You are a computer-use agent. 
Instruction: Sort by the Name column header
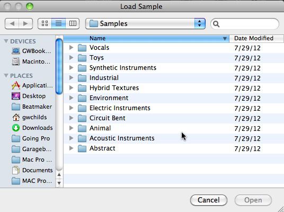tap(146, 38)
